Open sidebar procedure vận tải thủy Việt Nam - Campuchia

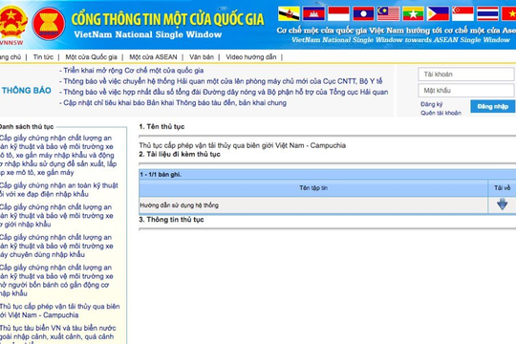tap(60, 311)
